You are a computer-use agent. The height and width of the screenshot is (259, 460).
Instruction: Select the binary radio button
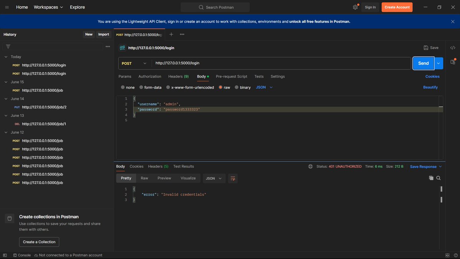pos(237,87)
